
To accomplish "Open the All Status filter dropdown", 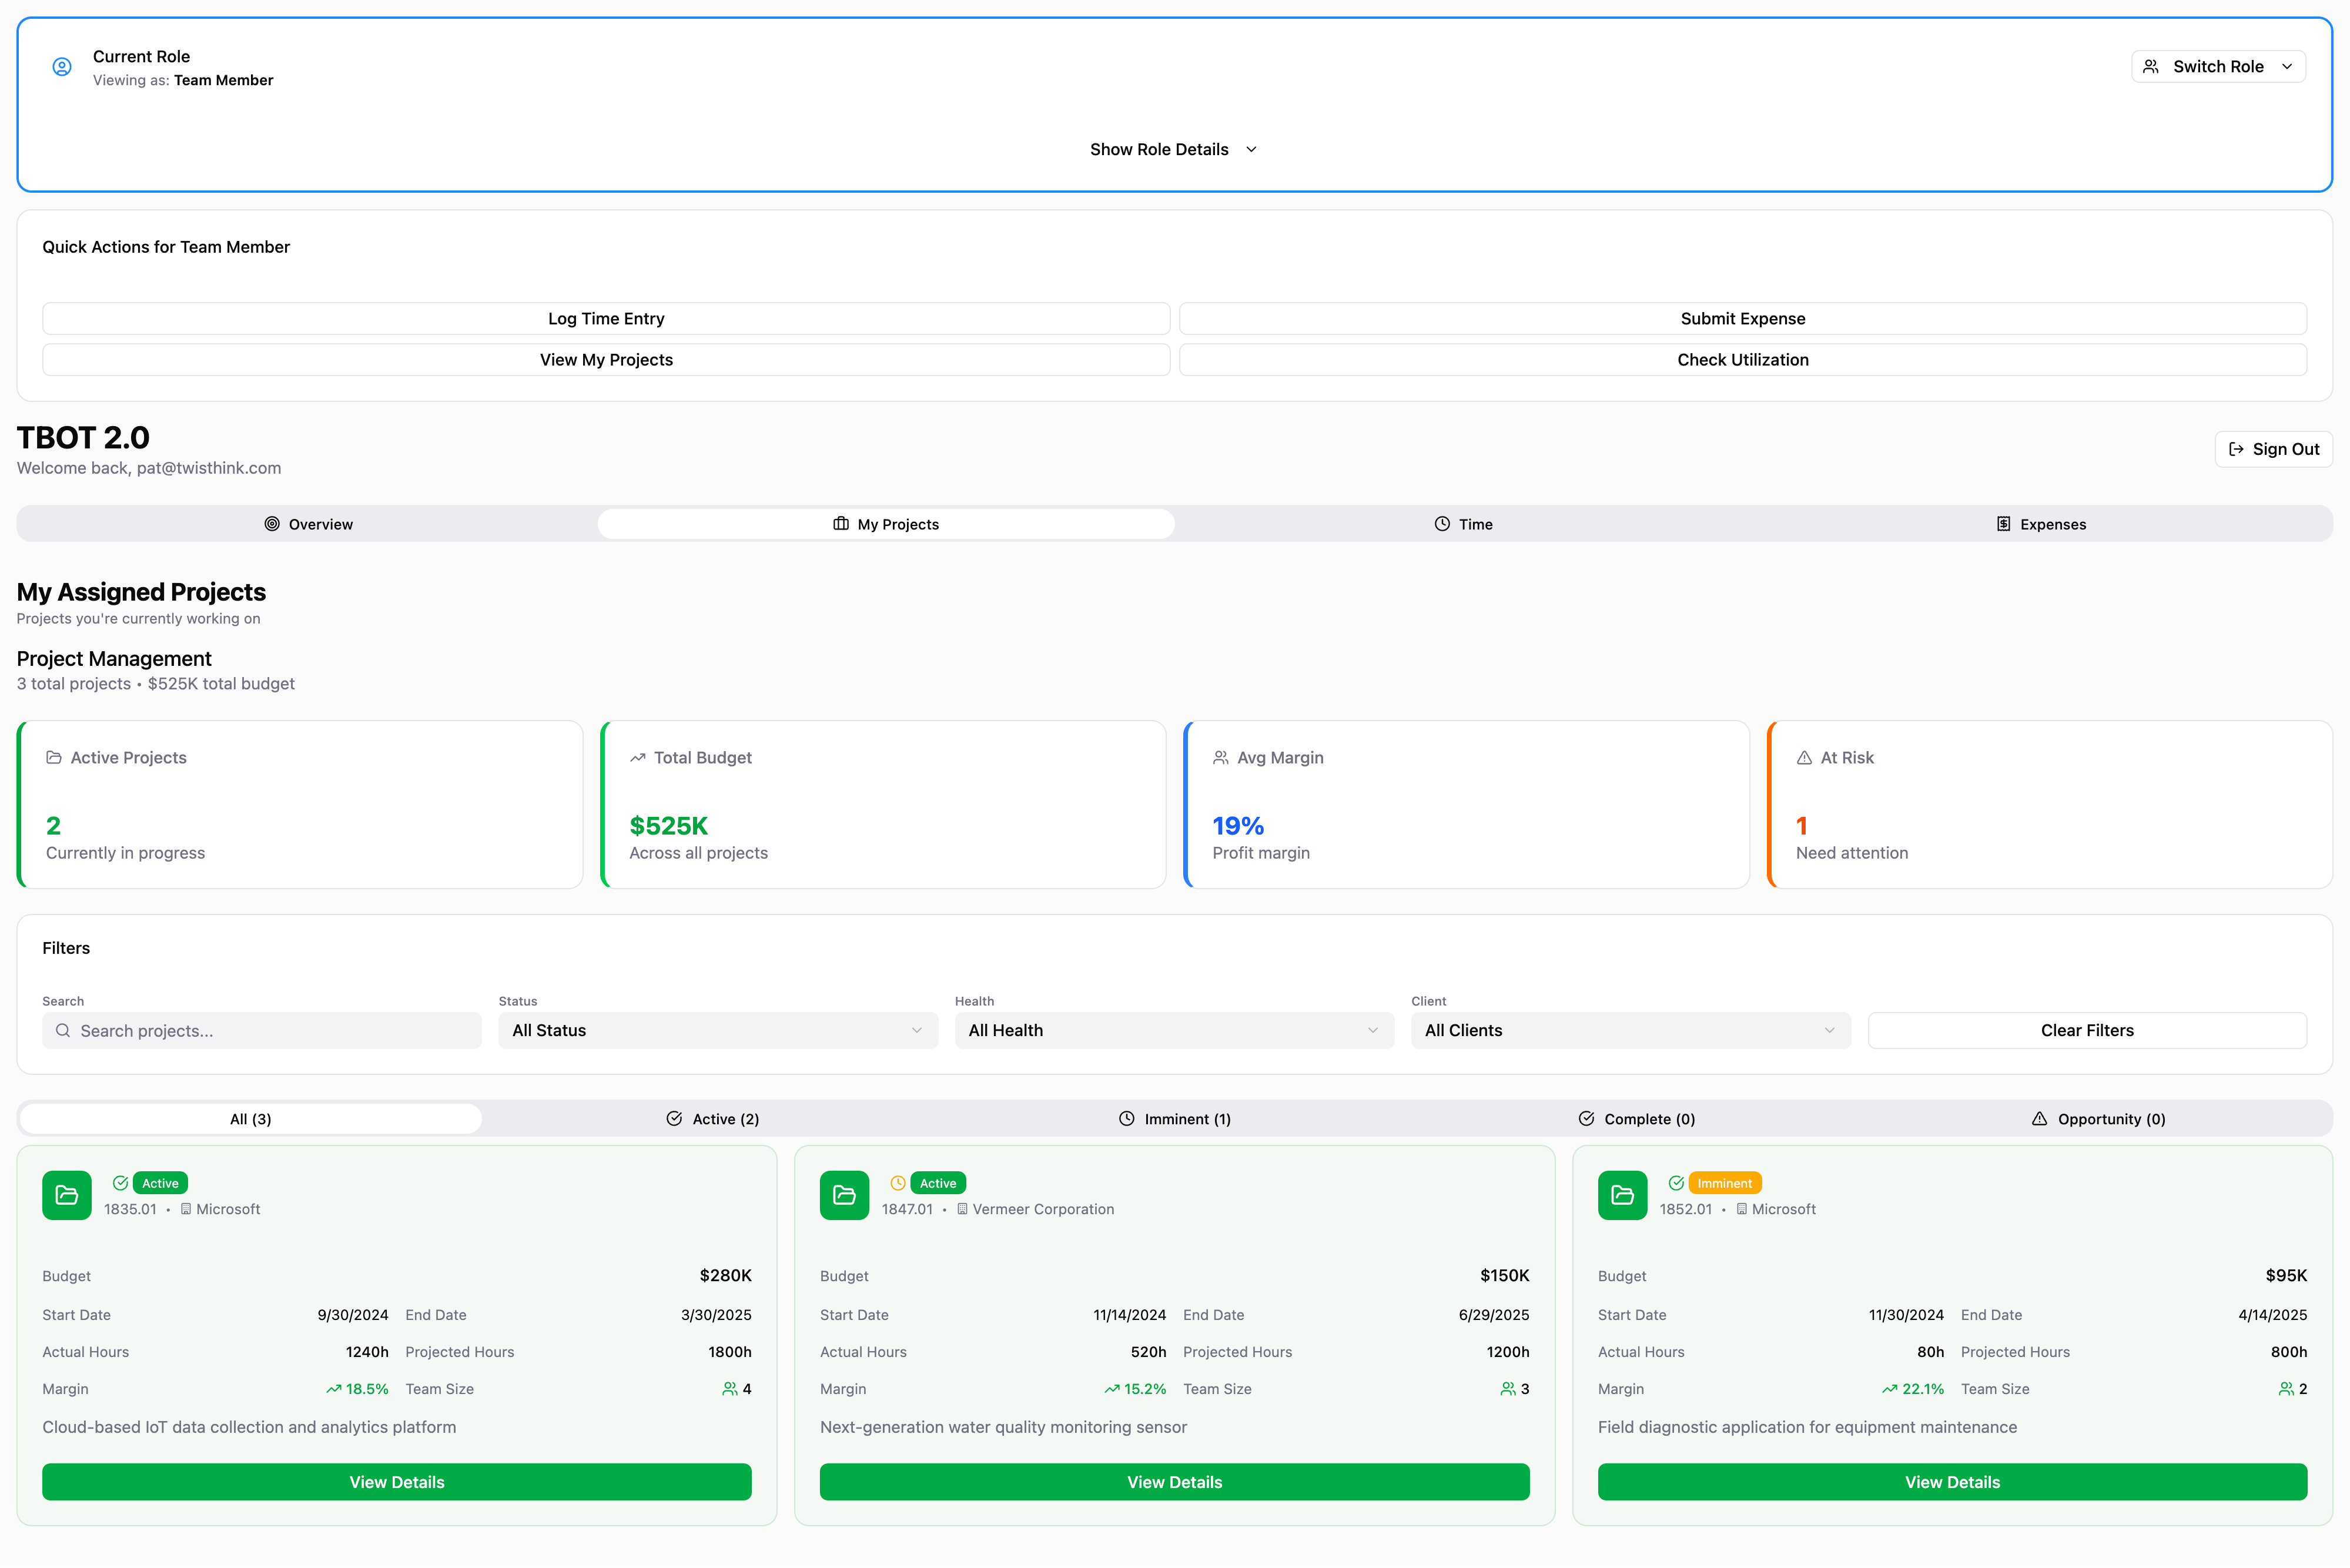I will point(718,1031).
